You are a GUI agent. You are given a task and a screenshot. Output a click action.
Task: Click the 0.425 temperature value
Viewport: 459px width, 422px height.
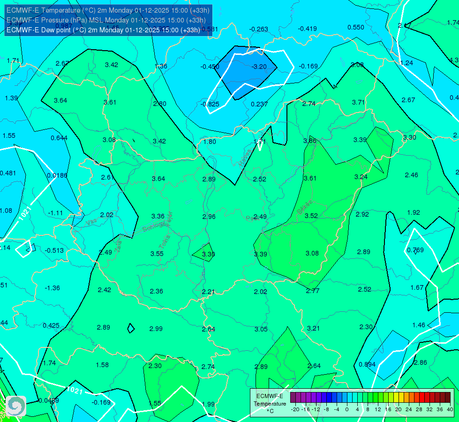tap(51, 326)
